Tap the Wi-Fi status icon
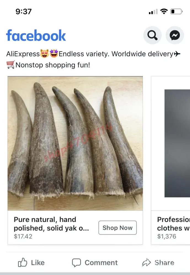This screenshot has width=190, height=275. pyautogui.click(x=164, y=11)
